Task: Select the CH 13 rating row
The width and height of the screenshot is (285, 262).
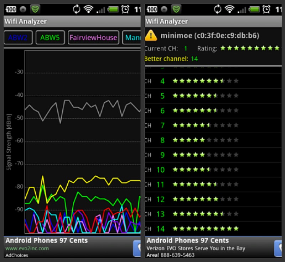Action: click(x=213, y=214)
